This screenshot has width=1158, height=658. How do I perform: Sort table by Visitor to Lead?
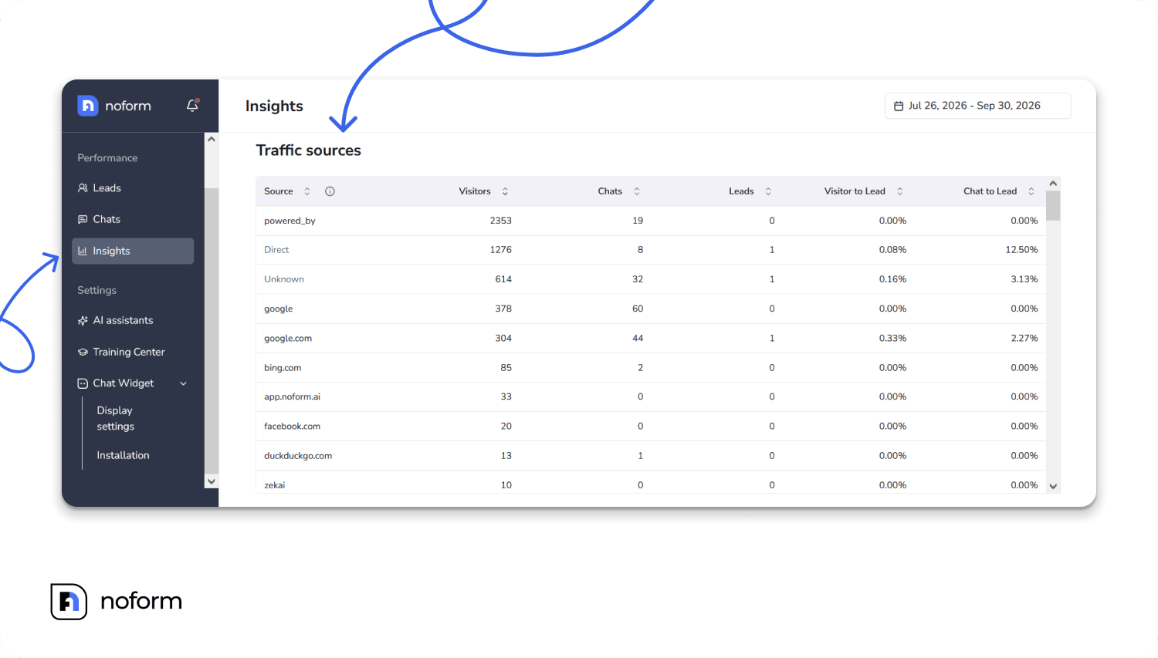900,191
